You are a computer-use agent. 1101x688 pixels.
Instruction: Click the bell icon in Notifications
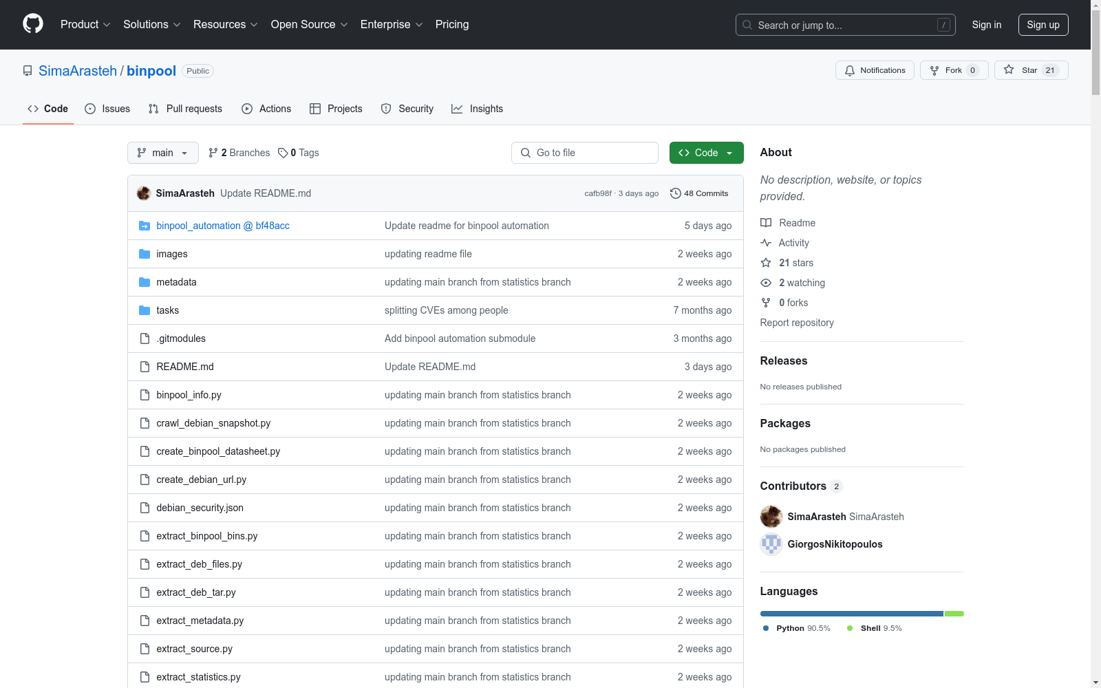[850, 70]
